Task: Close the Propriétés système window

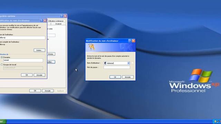Action: pyautogui.click(x=65, y=16)
